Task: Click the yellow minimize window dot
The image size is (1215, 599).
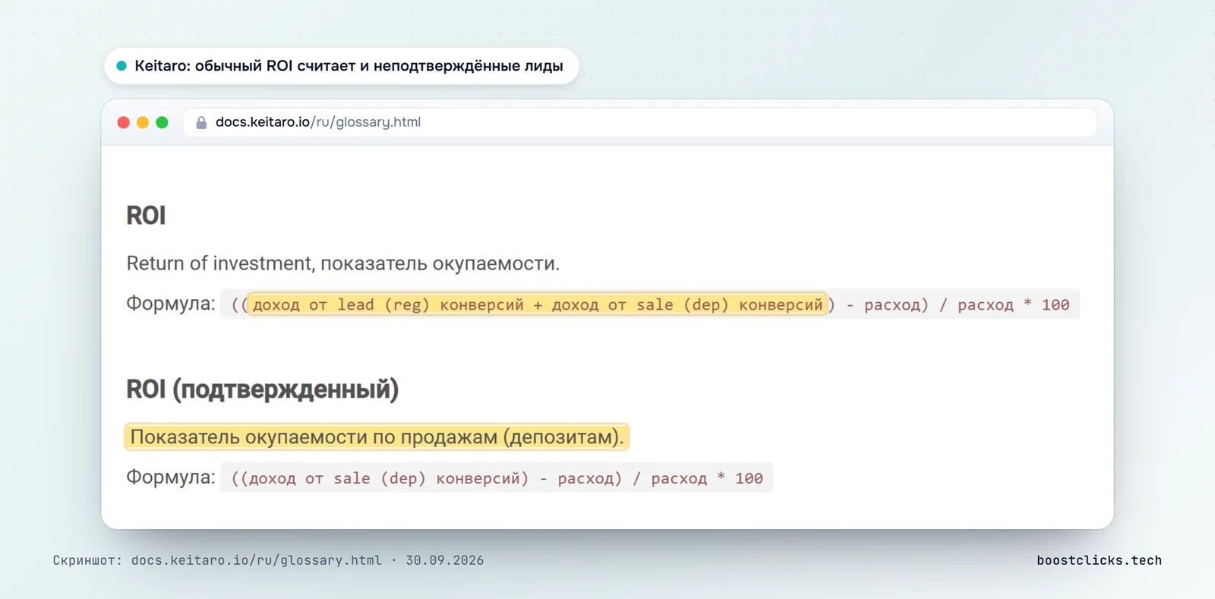Action: (143, 122)
